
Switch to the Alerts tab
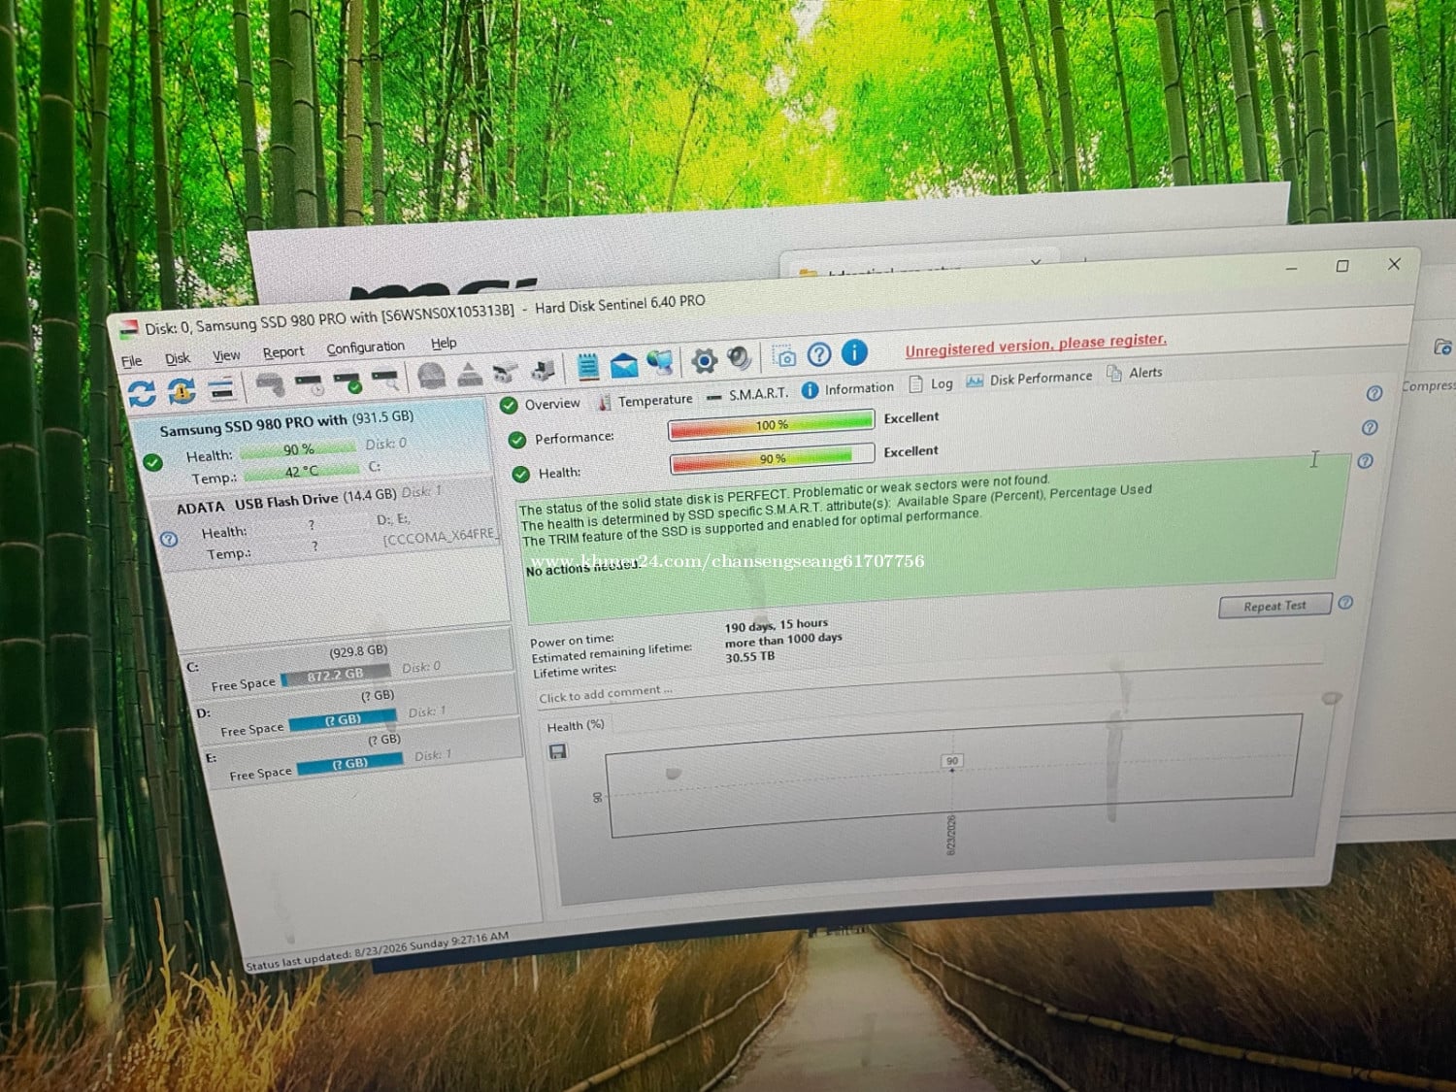click(x=1135, y=373)
